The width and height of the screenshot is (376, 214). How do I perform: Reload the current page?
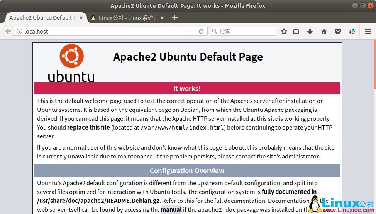201,31
